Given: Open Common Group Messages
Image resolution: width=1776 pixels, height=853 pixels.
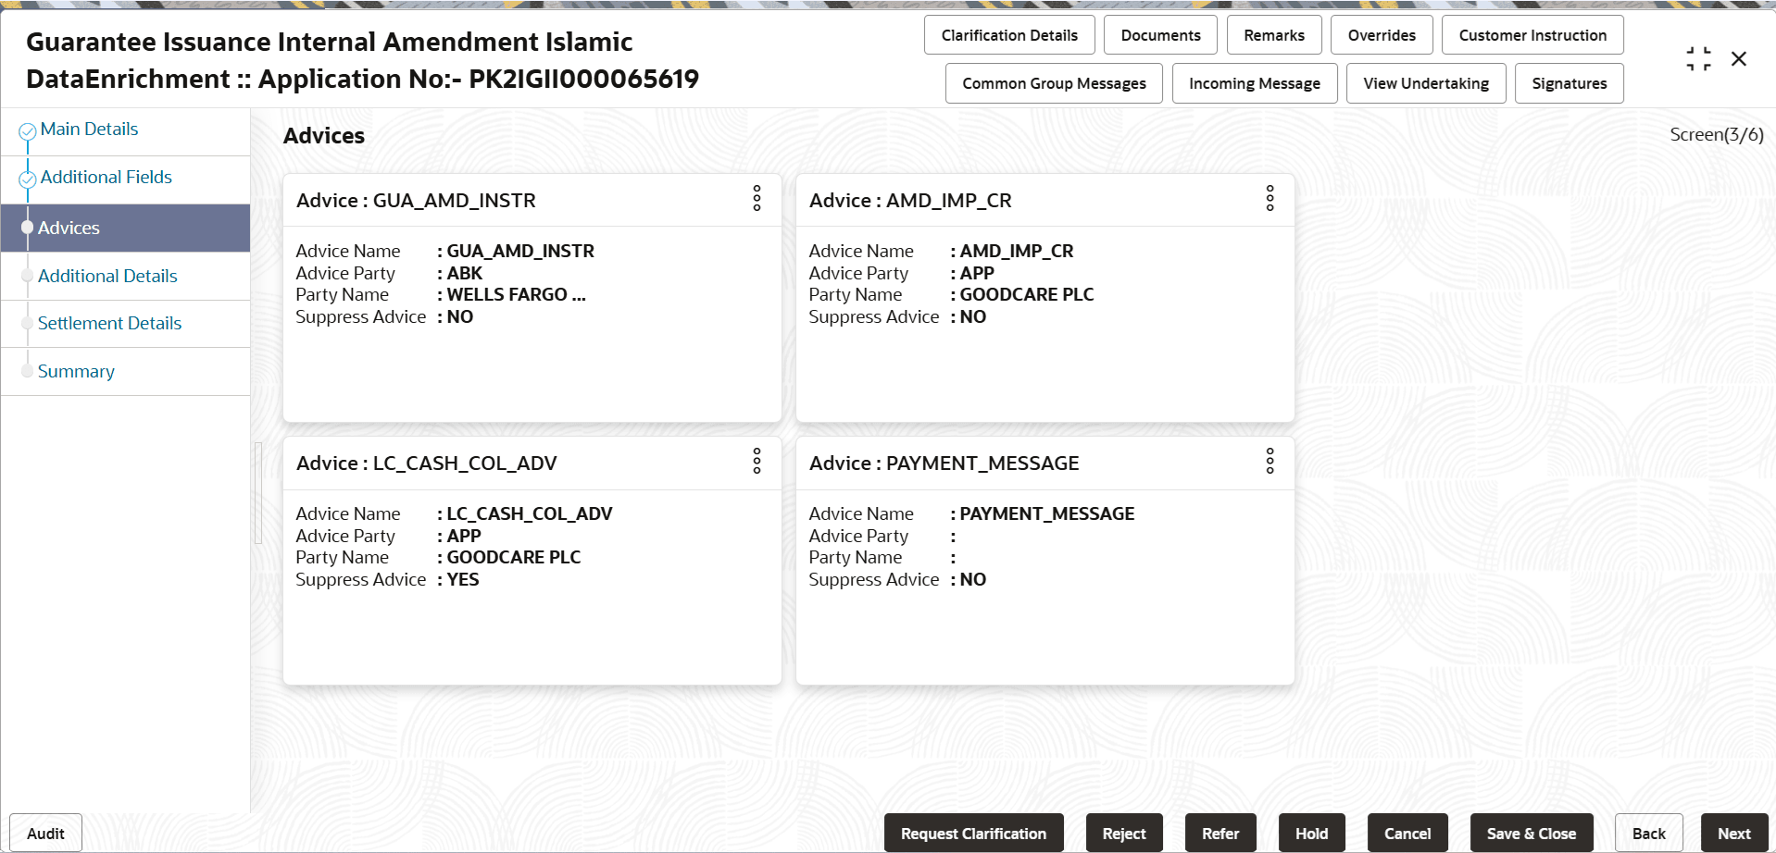Looking at the screenshot, I should tap(1054, 83).
